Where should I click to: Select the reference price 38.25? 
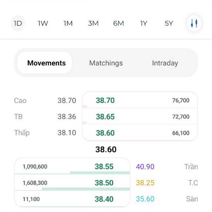click(145, 183)
